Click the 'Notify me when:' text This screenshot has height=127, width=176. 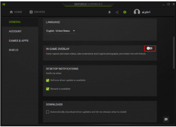pyautogui.click(x=54, y=73)
